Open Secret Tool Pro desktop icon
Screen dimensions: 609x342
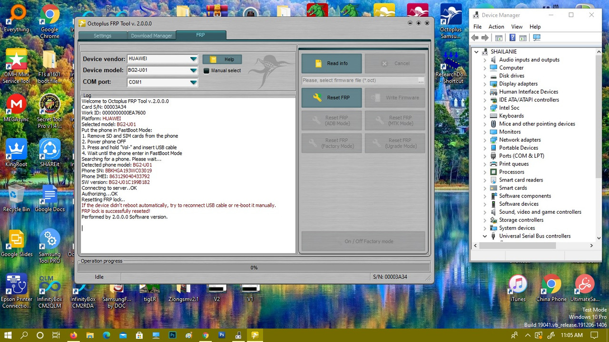coord(49,111)
